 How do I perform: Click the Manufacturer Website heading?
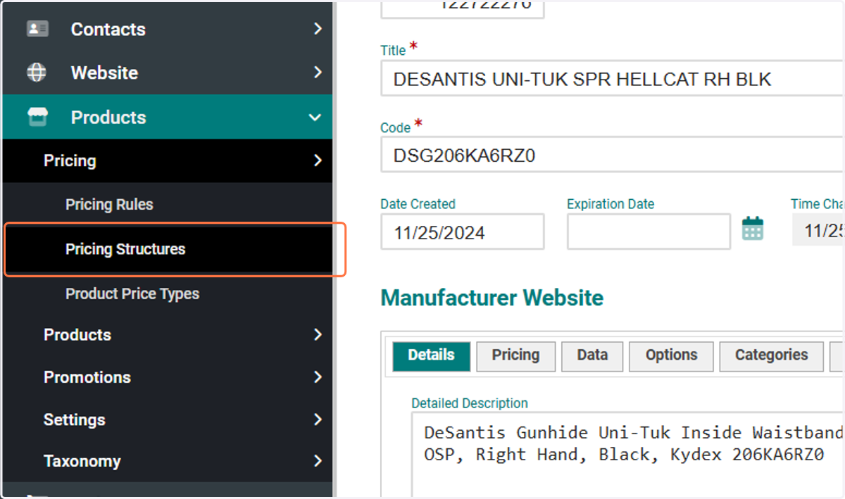492,298
